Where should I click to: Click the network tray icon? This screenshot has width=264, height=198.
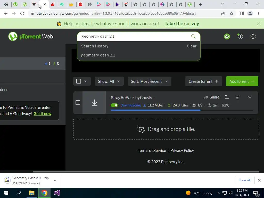225,193
